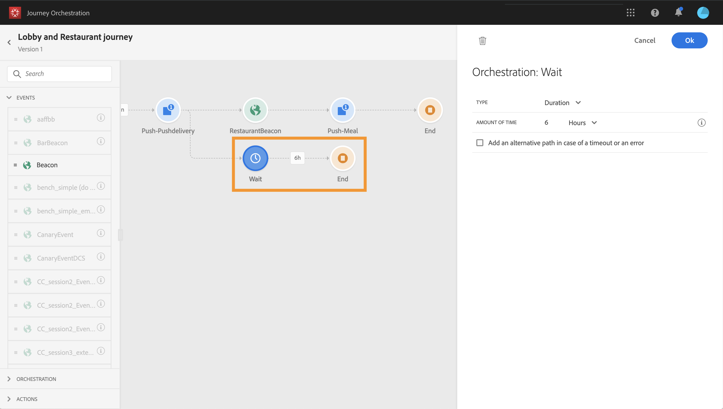Enable alternative path on timeout checkbox
723x409 pixels.
pos(480,143)
